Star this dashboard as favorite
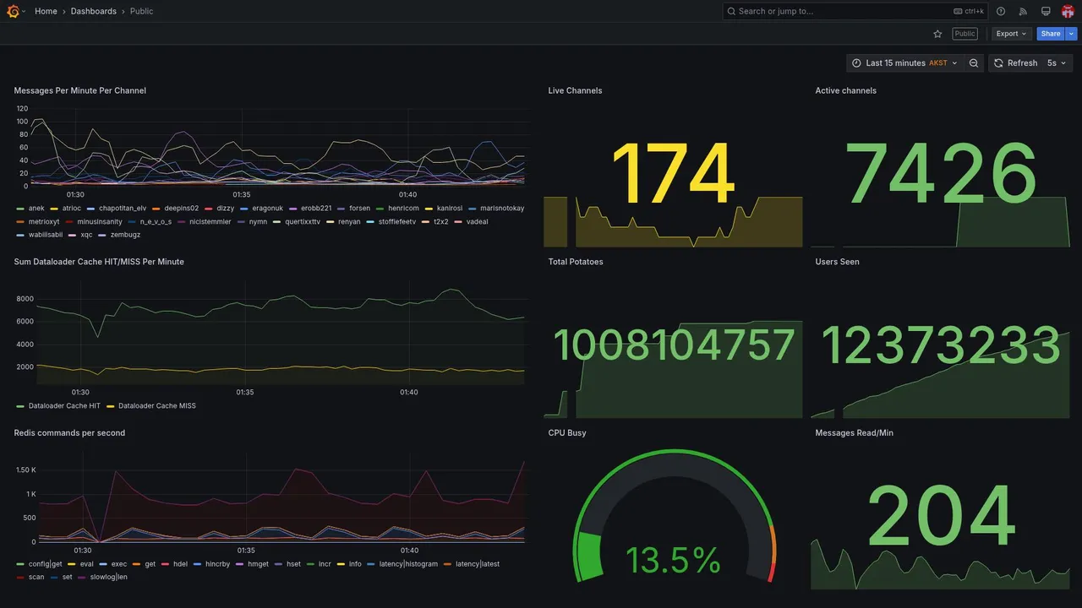Viewport: 1082px width, 608px height. [937, 34]
